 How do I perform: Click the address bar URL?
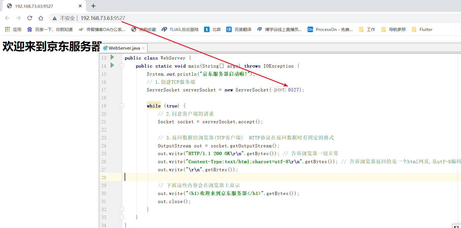(103, 18)
